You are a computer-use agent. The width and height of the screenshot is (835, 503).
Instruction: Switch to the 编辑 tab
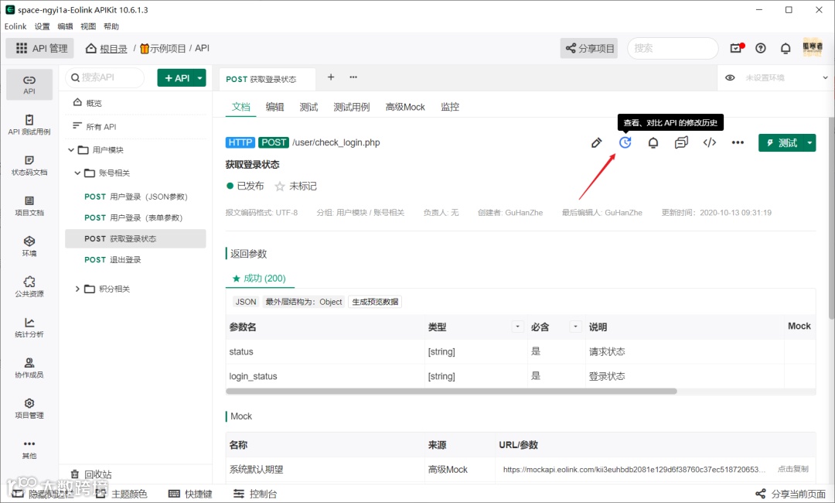point(274,107)
